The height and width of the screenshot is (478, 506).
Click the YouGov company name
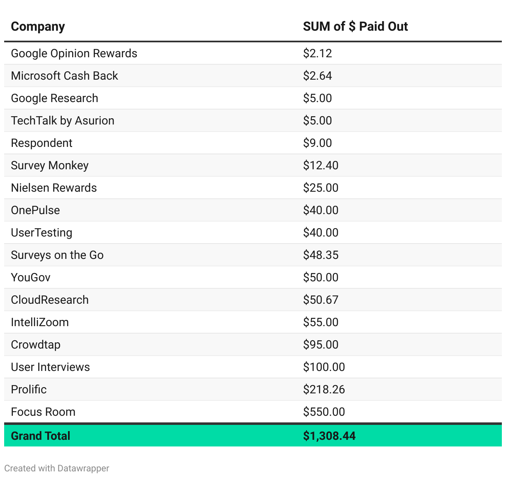(x=31, y=278)
